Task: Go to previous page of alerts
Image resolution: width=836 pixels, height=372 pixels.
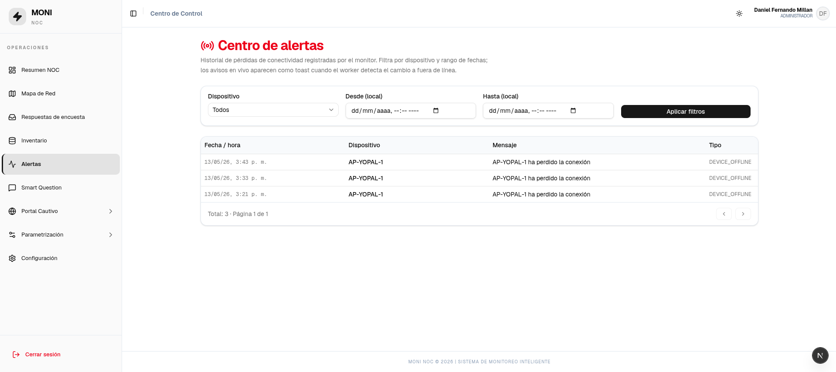Action: pos(724,214)
